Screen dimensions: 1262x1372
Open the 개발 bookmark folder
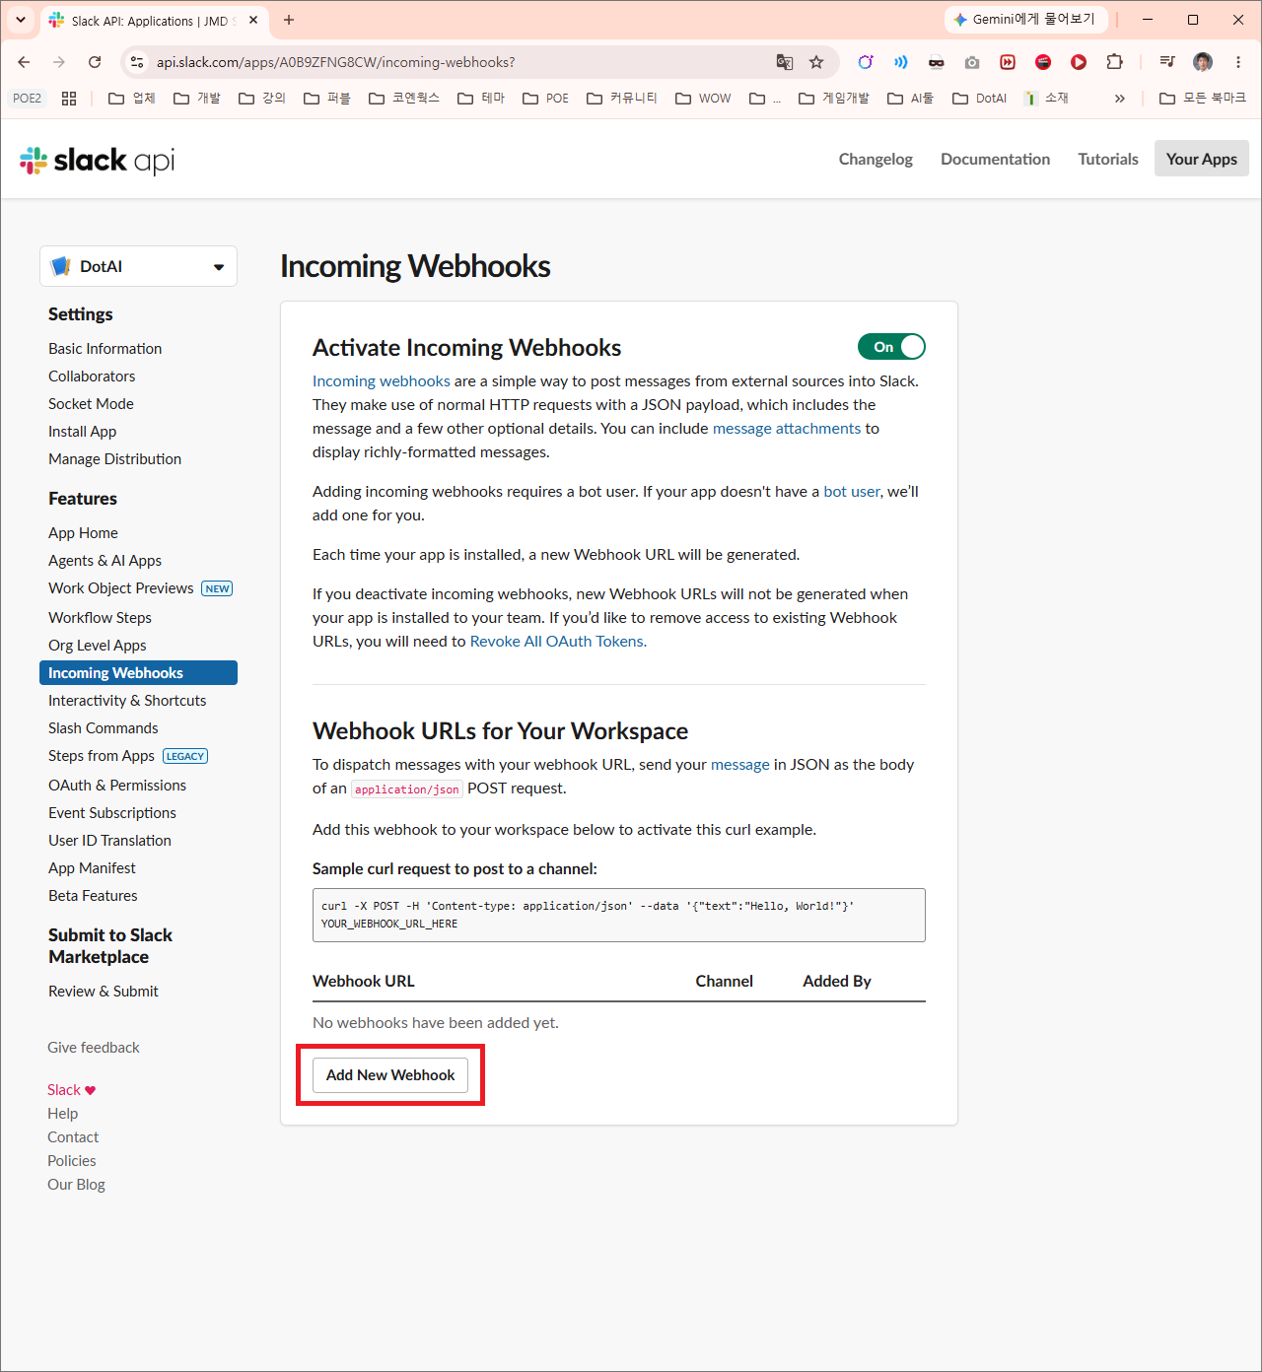[197, 99]
